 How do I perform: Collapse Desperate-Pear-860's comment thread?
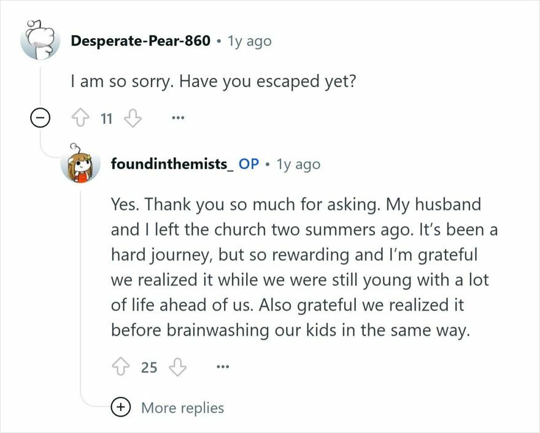click(x=38, y=117)
